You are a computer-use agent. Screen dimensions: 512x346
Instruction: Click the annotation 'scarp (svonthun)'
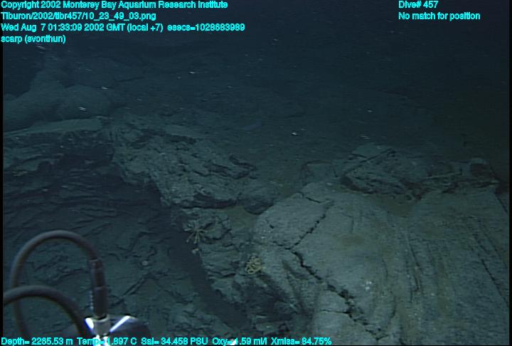coord(33,39)
